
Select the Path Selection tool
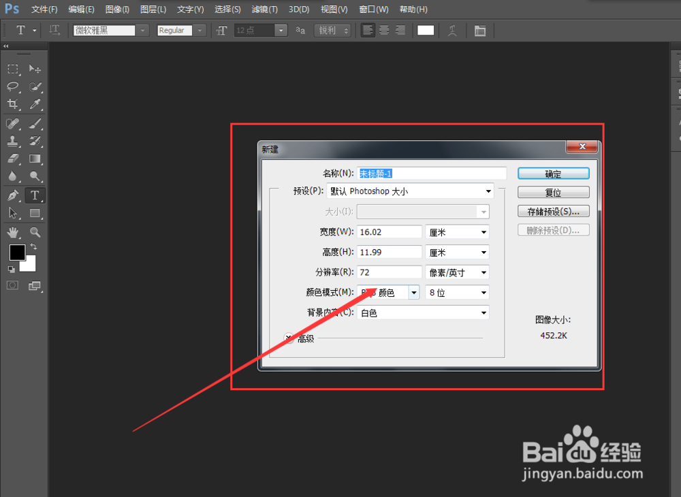[x=13, y=213]
